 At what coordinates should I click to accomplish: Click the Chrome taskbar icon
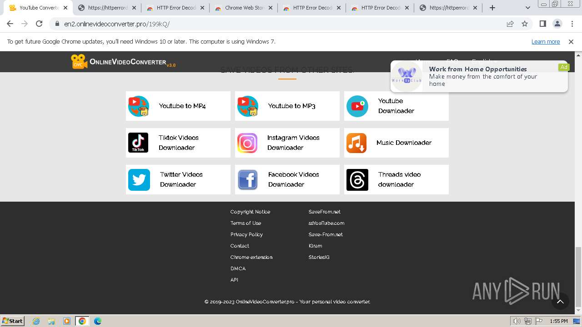click(x=82, y=321)
